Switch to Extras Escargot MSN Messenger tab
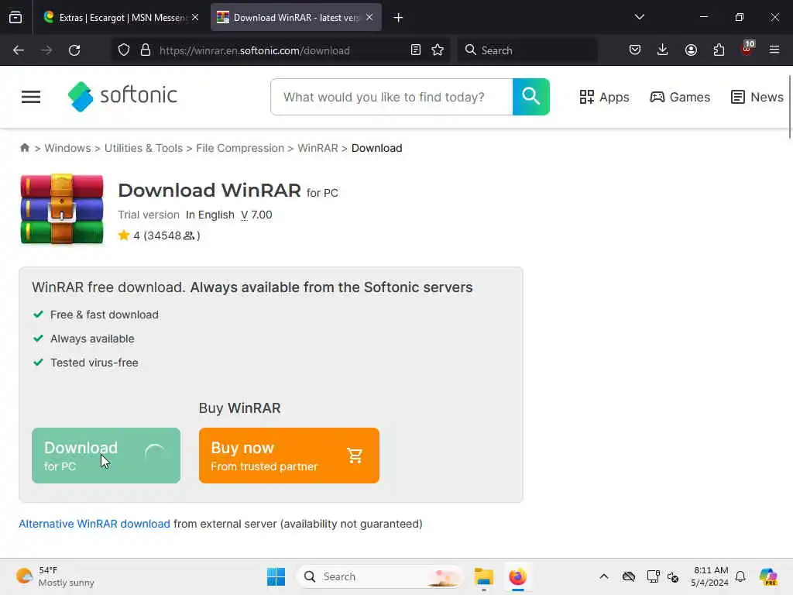 (x=122, y=18)
